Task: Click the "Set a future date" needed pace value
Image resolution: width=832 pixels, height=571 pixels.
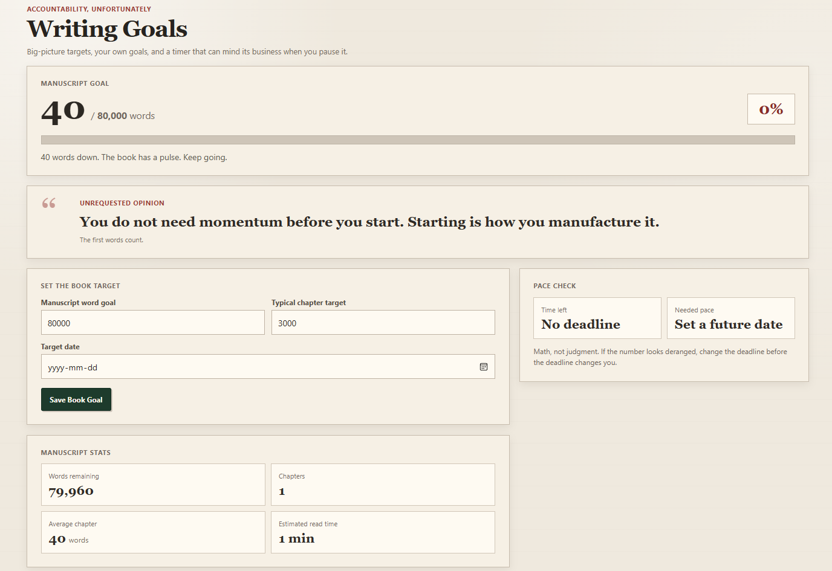Action: 729,324
